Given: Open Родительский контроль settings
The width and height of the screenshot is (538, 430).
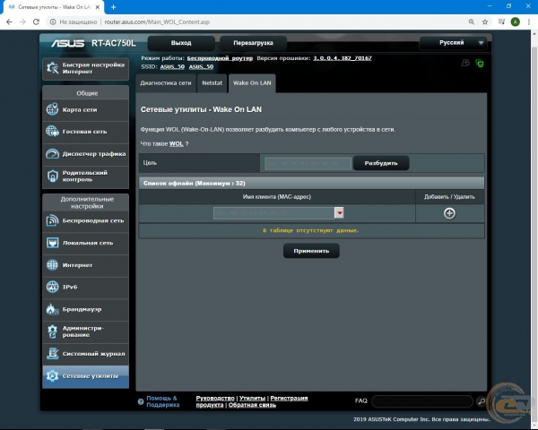Looking at the screenshot, I should 85,176.
